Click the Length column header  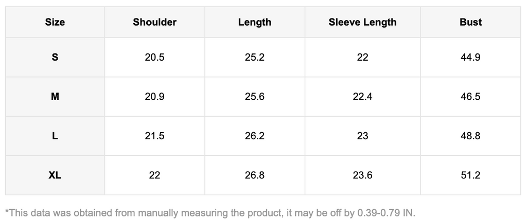(255, 22)
